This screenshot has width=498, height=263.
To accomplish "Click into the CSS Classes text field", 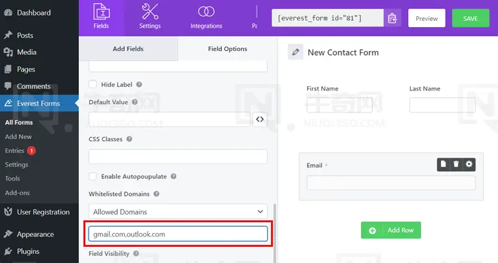I will (178, 156).
